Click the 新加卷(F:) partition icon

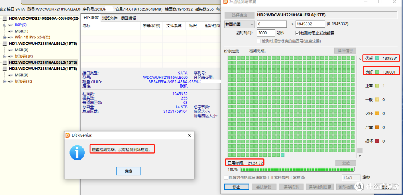point(10,81)
